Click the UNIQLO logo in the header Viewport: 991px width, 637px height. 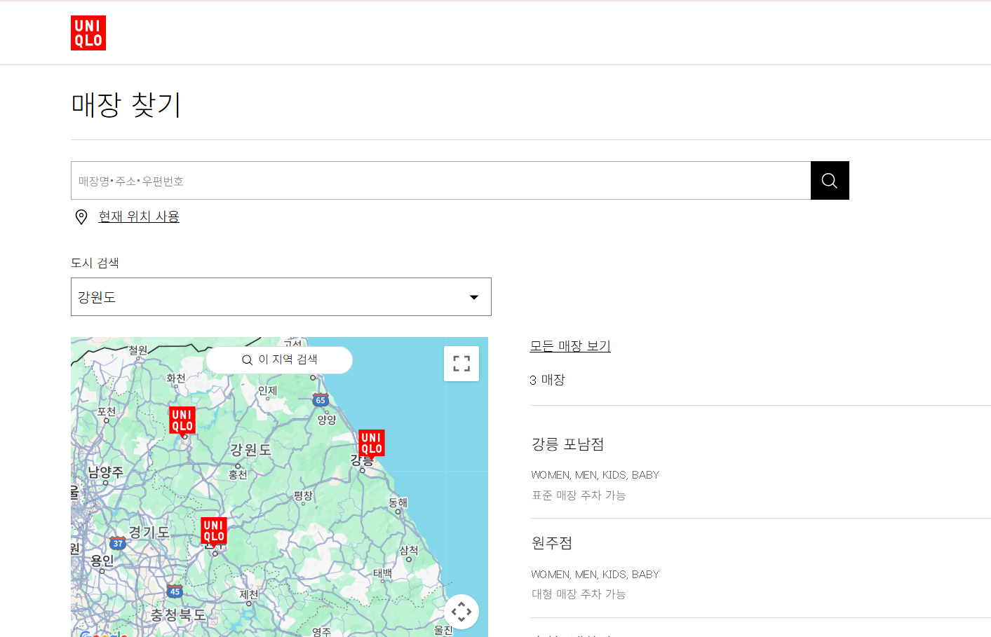88,32
